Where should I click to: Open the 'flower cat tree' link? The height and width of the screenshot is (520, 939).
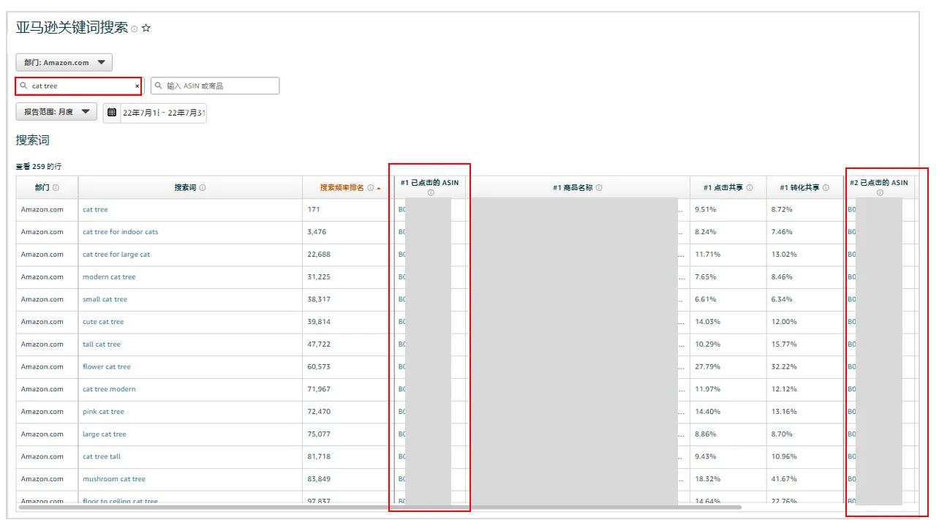click(107, 367)
